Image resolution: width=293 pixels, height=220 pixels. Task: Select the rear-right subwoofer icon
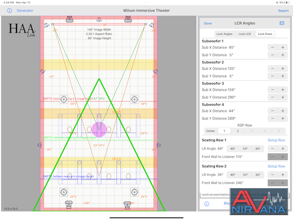pyautogui.click(x=127, y=205)
